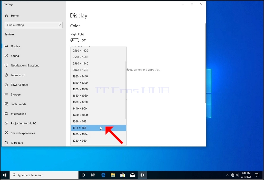Viewport: 264px width, 180px height.
Task: Open Focus assist settings
Action: 33,75
